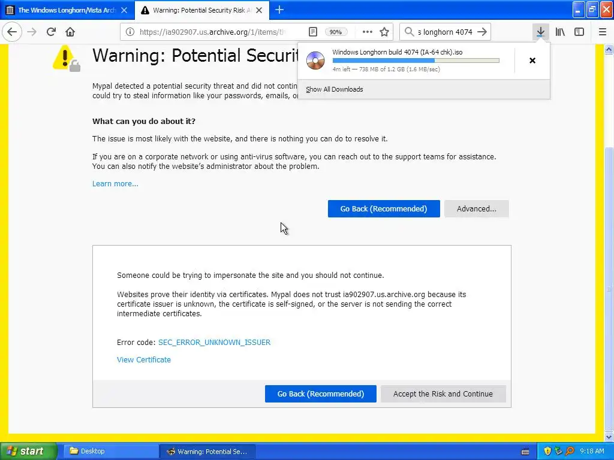Switch to Desktop folder taskbar button
The width and height of the screenshot is (614, 460).
pyautogui.click(x=110, y=451)
